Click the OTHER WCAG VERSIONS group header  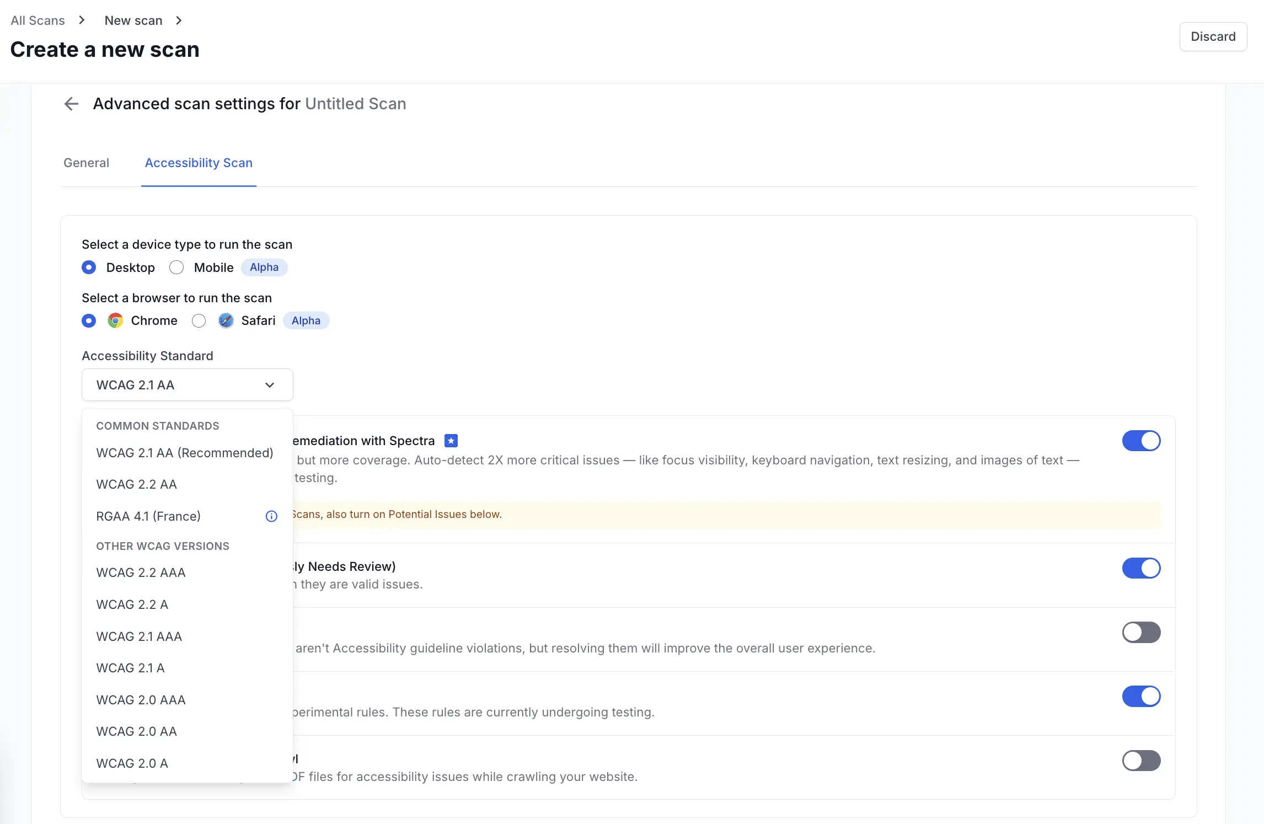point(163,546)
